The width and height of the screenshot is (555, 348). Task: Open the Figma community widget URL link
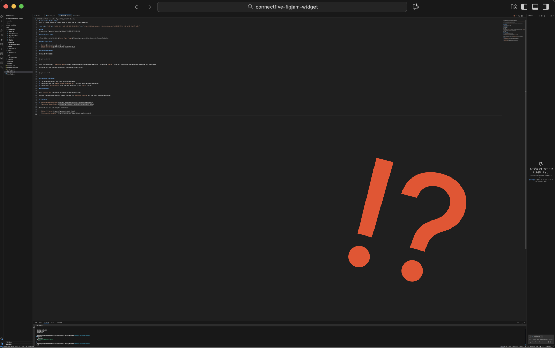pos(59,31)
